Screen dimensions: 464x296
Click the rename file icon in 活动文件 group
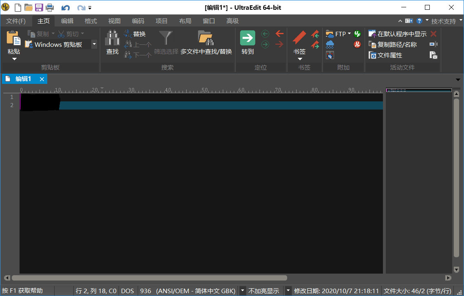click(433, 45)
